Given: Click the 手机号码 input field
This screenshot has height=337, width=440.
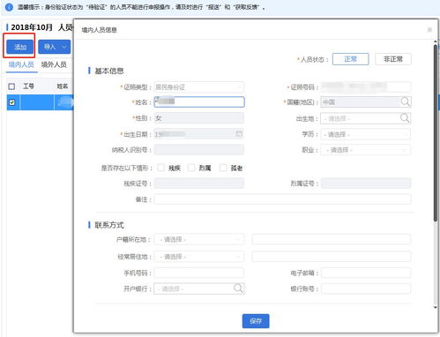Looking at the screenshot, I should [x=199, y=273].
